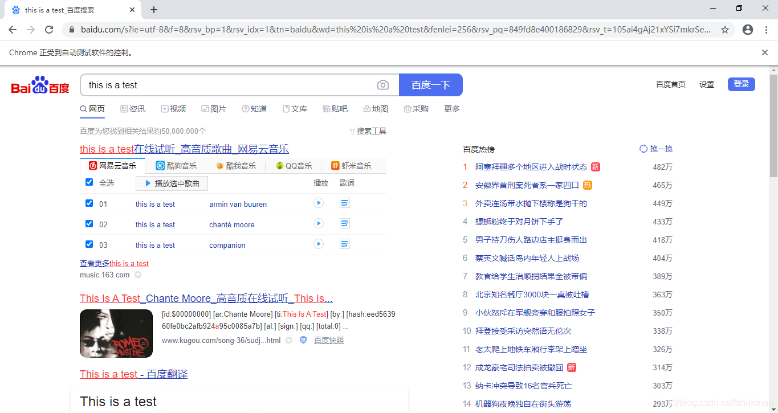Image resolution: width=778 pixels, height=413 pixels.
Task: Switch to the 视频 search tab
Action: coord(173,109)
